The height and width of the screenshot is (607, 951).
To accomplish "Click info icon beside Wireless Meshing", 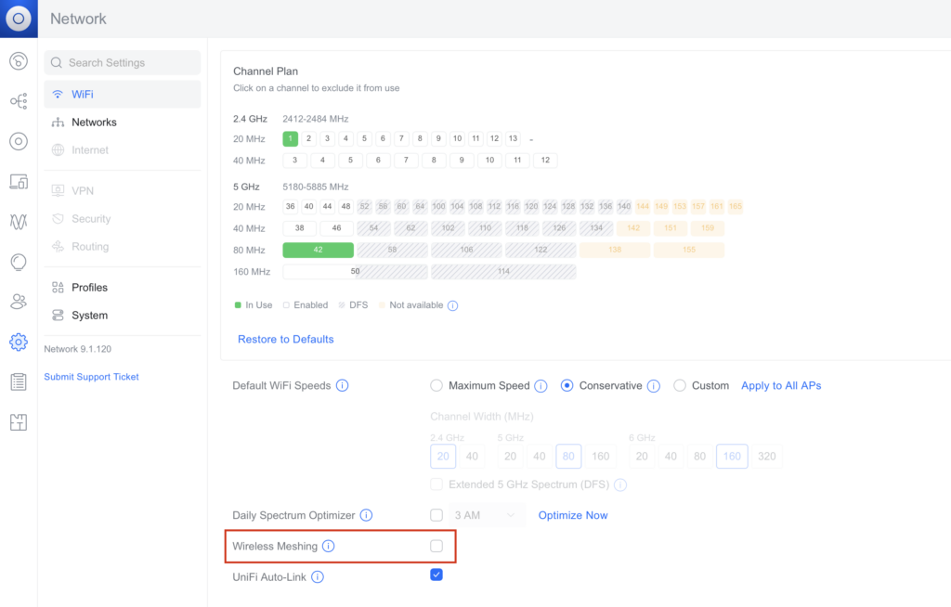I will coord(328,547).
